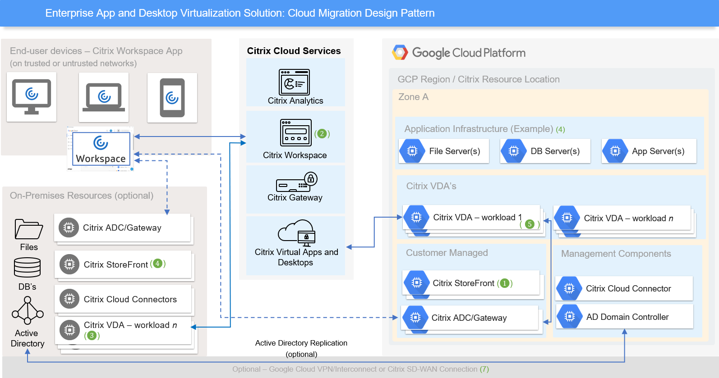Viewport: 719px width, 378px height.
Task: Click the Citrix Cloud Connectors chip icon
Action: click(x=69, y=299)
